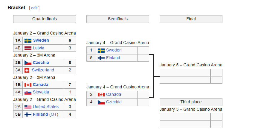Screen dimensions: 261x136
Task: Click the Third place header box
Action: pos(191,102)
